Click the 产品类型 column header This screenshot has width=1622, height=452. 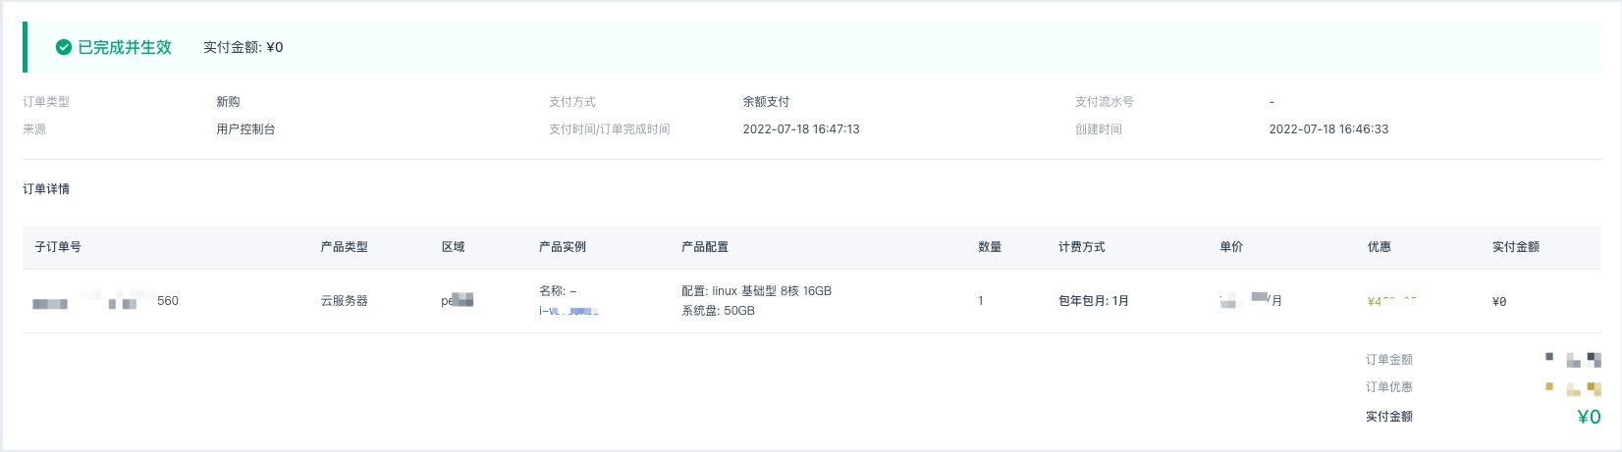344,247
